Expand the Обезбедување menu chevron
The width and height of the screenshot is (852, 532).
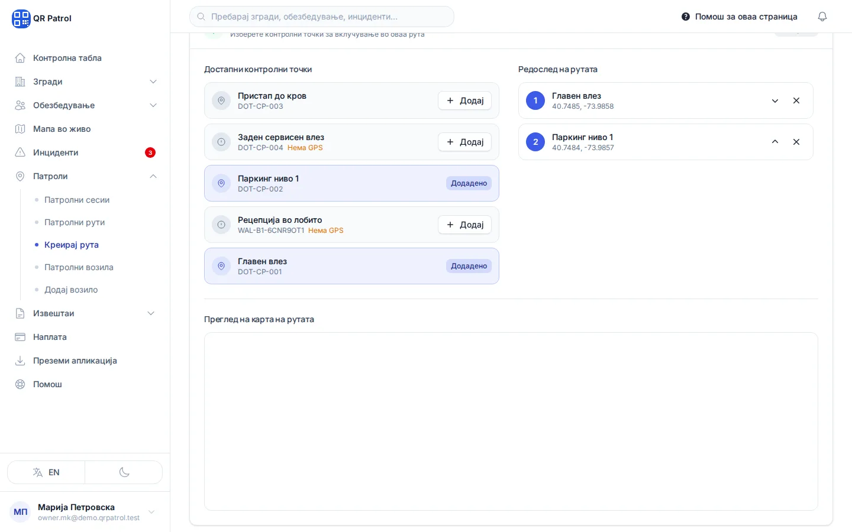153,105
